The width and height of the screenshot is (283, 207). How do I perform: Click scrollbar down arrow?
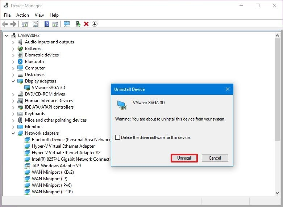[277, 193]
